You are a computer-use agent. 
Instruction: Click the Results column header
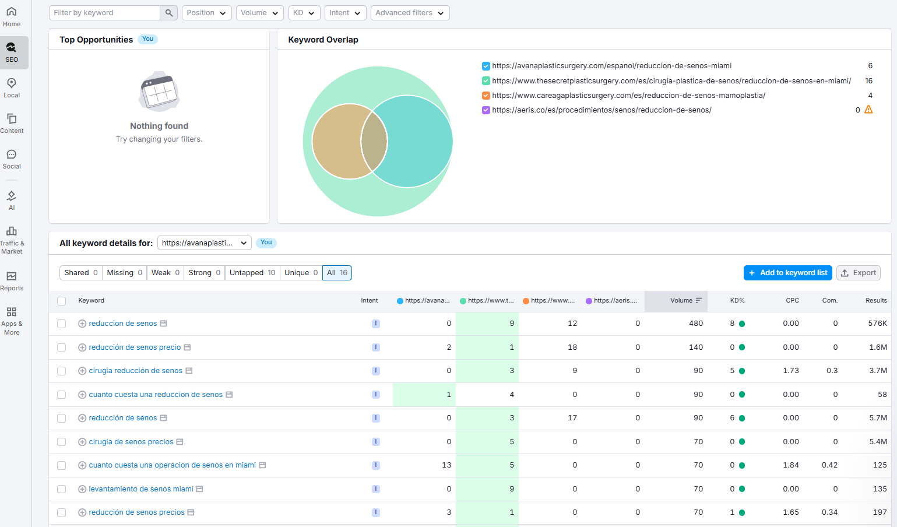point(876,301)
